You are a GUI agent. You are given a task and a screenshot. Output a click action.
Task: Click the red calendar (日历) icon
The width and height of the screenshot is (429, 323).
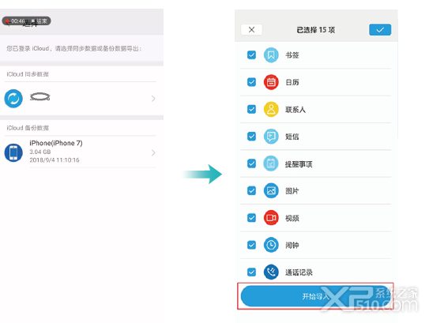271,82
